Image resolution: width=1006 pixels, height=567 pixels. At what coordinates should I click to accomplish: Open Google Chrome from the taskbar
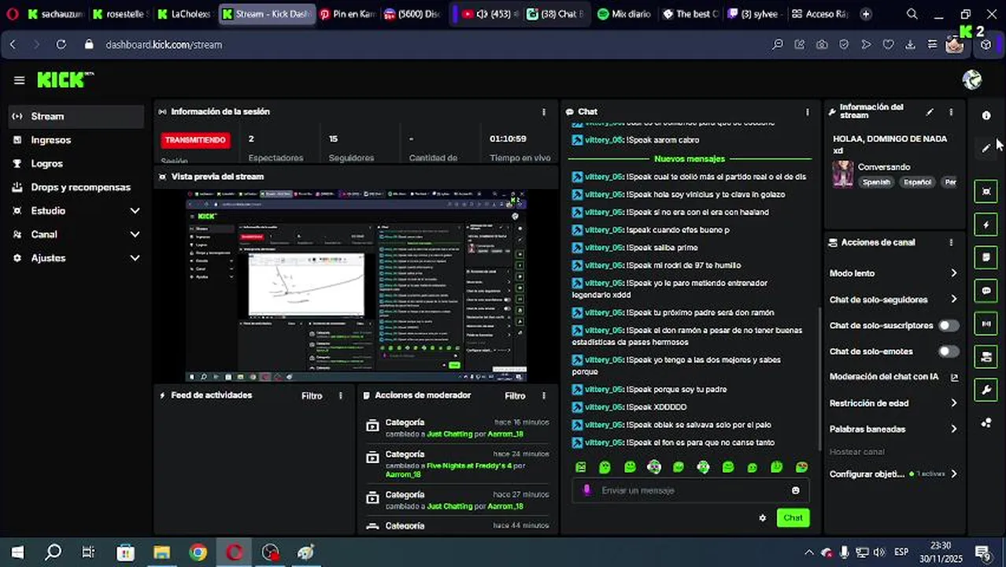[198, 553]
